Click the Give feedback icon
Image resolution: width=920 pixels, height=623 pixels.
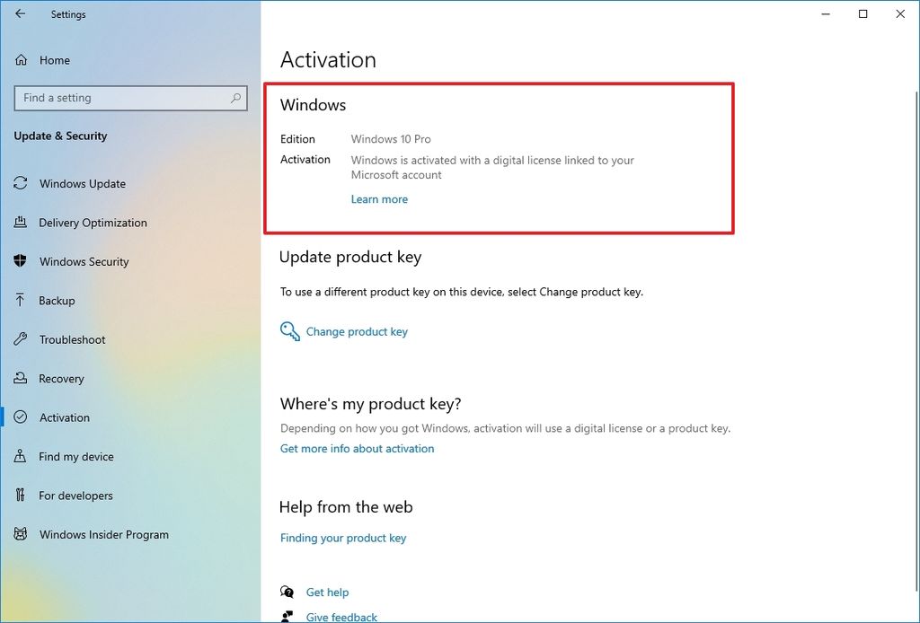pos(287,616)
